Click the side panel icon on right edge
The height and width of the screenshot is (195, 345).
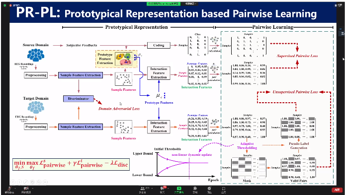click(342, 33)
